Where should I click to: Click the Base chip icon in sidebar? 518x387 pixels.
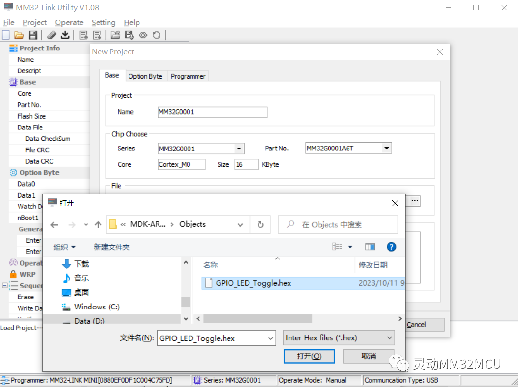(13, 82)
